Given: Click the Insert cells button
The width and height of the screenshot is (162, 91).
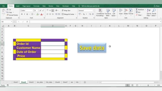Looking at the screenshot, I should pyautogui.click(x=121, y=12).
